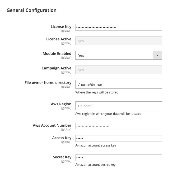Screen dimensions: 172x170
Task: Click the File owner home directory label
Action: coord(48,83)
